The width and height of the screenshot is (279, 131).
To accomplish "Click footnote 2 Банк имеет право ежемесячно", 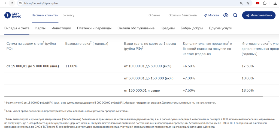I will [x=66, y=111].
